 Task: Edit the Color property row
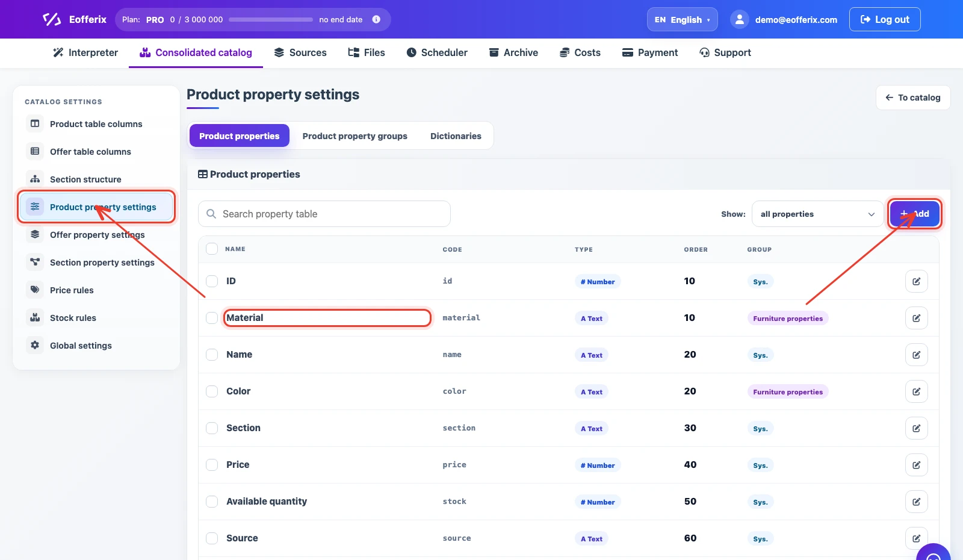pyautogui.click(x=916, y=391)
